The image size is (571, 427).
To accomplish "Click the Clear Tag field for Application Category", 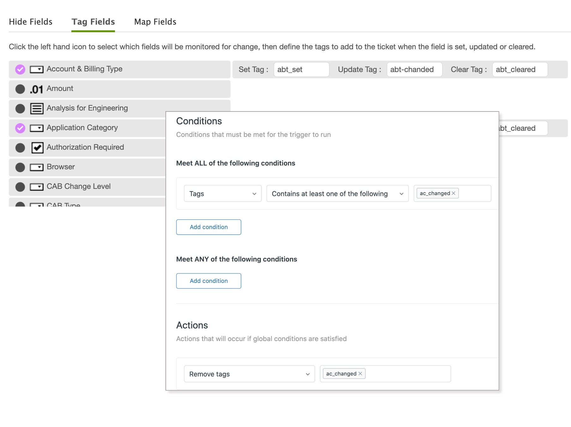I will pos(523,128).
